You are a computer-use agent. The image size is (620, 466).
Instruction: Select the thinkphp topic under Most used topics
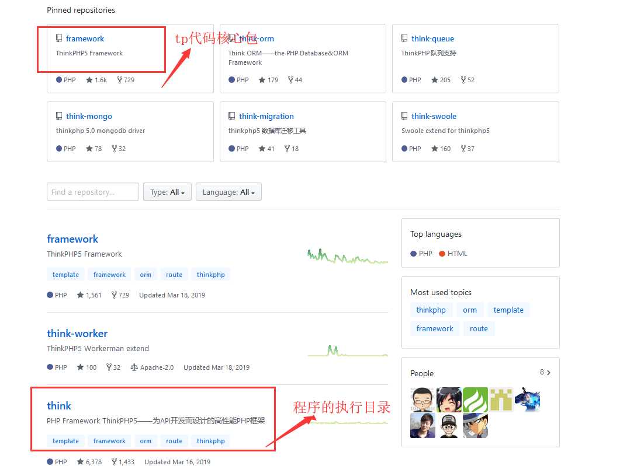tap(431, 310)
